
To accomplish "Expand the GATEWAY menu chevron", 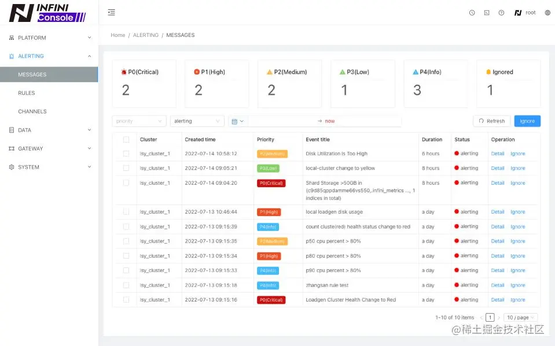I will [x=89, y=148].
